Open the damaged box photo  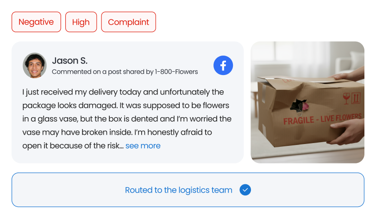coord(307,102)
